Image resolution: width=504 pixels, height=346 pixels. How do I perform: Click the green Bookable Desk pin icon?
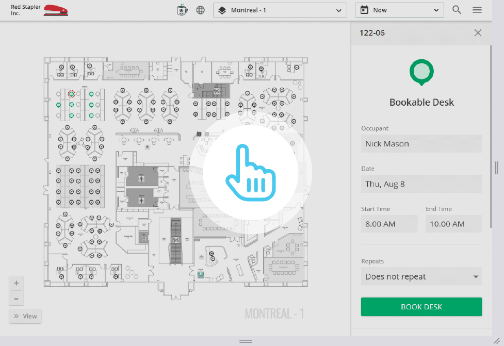coord(421,72)
